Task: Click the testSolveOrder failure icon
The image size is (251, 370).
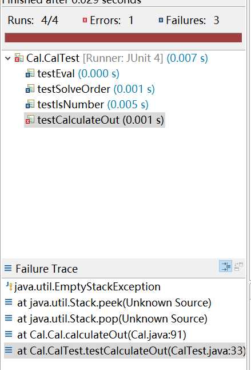Action: pos(30,89)
